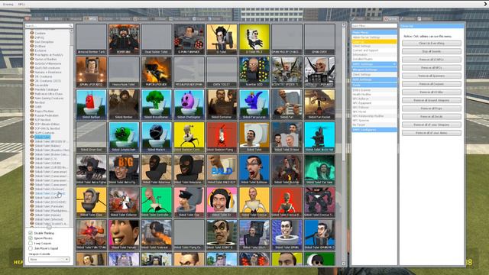Screen dimensions: 489x275
Task: Switch to the NPCs spawn menu tab
Action: click(90, 18)
